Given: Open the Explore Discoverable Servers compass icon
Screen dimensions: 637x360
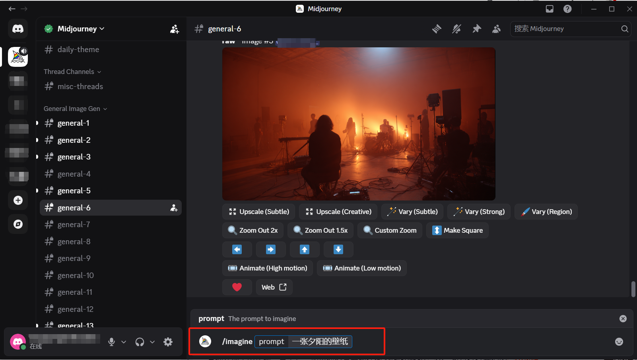Looking at the screenshot, I should 18,224.
